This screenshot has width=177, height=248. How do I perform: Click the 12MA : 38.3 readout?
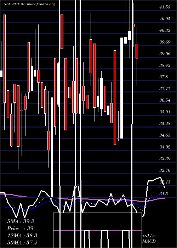click(22, 236)
